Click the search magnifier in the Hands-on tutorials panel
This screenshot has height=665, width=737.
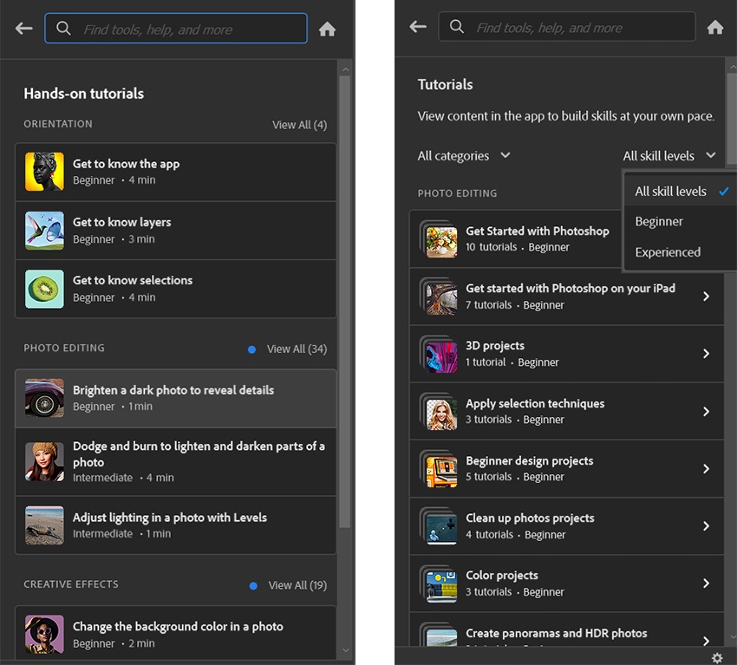click(x=63, y=29)
